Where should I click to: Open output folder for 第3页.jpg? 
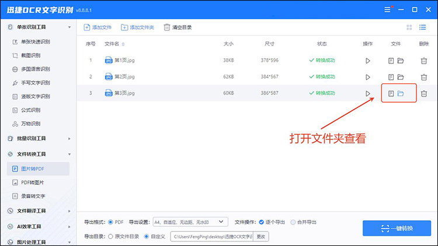click(x=401, y=93)
